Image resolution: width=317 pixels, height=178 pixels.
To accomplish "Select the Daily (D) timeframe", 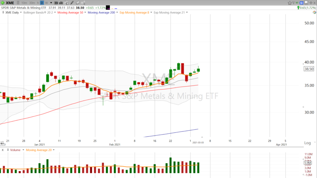I will [x=42, y=3].
